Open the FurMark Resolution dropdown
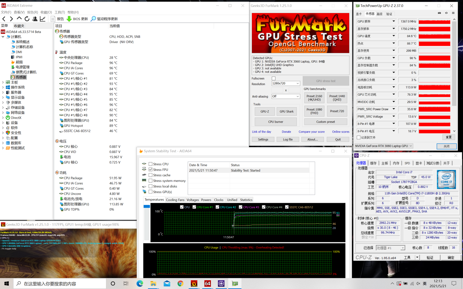The width and height of the screenshot is (463, 289). pos(285,83)
